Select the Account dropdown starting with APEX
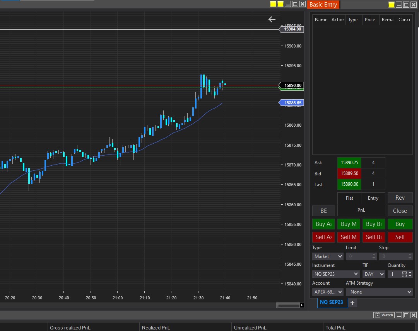 328,292
